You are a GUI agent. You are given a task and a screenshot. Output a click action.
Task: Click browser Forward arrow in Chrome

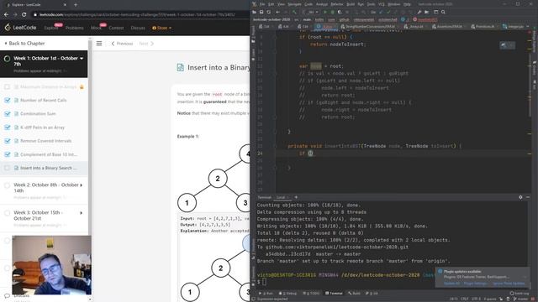click(x=15, y=15)
